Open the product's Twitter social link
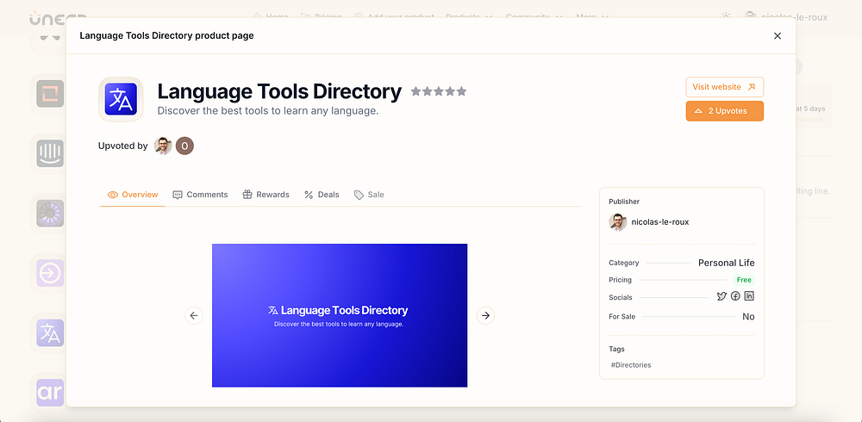Image resolution: width=862 pixels, height=422 pixels. pos(721,297)
